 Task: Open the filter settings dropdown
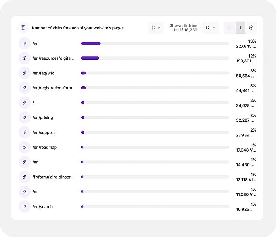point(155,28)
